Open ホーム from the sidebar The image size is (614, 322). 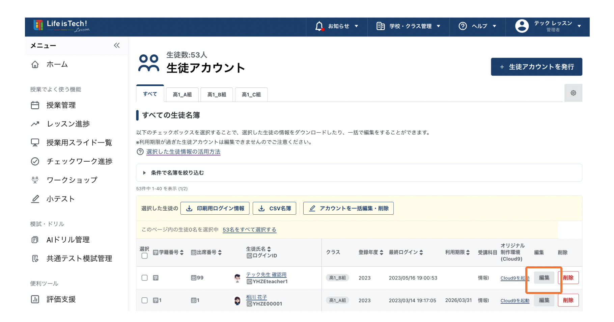point(57,64)
